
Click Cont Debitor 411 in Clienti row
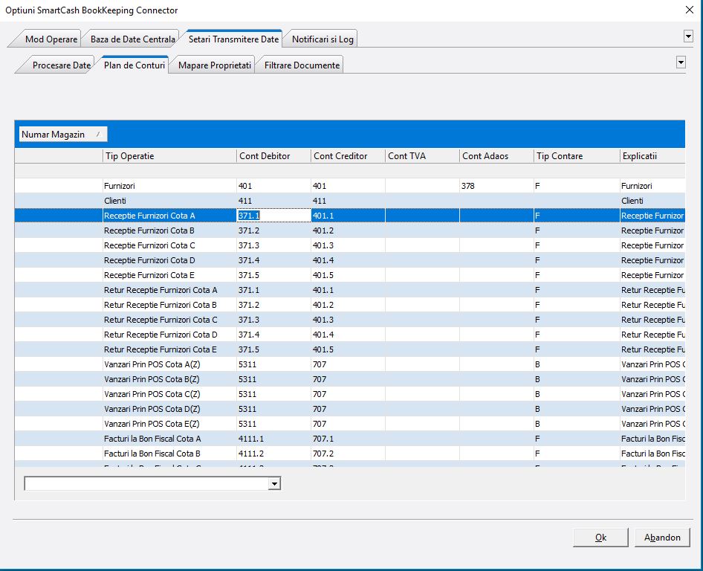pyautogui.click(x=273, y=201)
